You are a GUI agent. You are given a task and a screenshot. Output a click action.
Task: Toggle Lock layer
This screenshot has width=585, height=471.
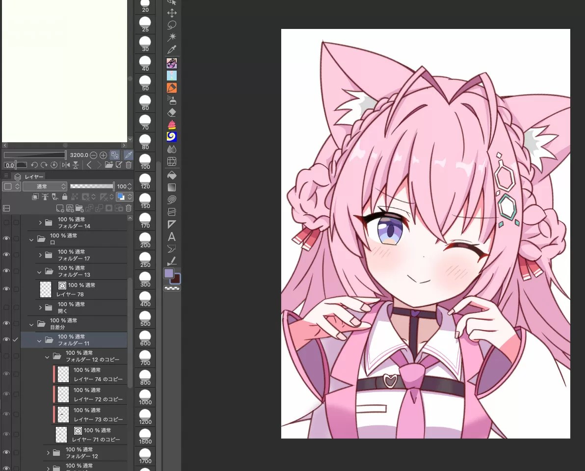[65, 197]
